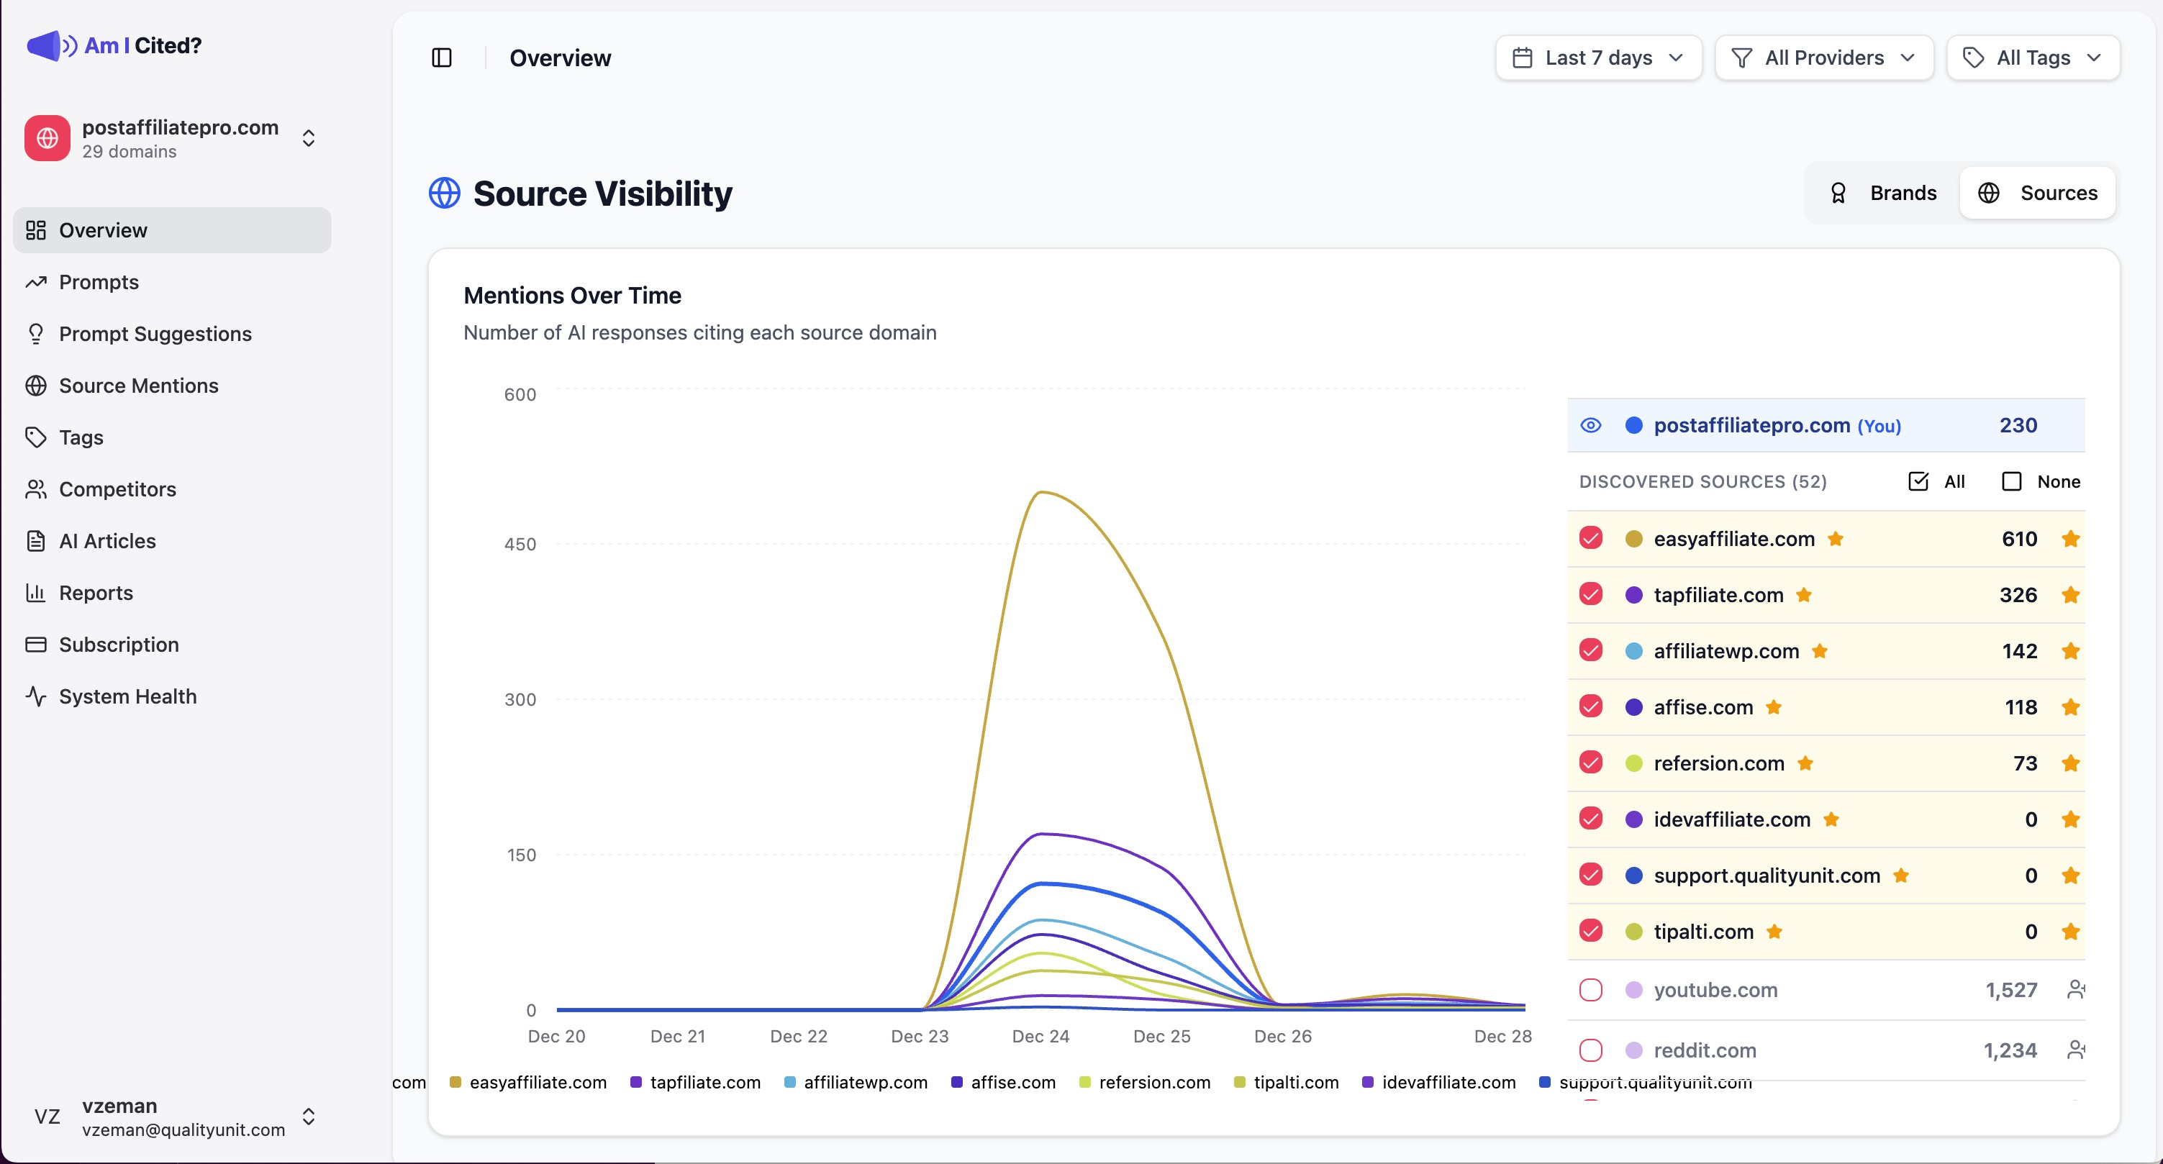Viewport: 2163px width, 1164px height.
Task: Open the Last 7 days date dropdown
Action: tap(1597, 57)
